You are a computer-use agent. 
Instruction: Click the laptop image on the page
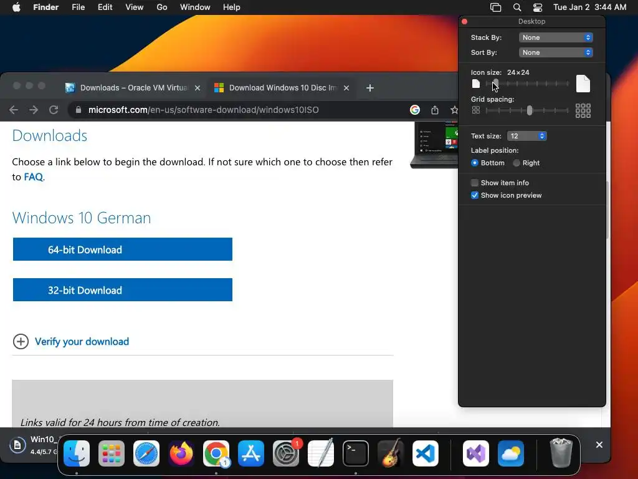click(x=434, y=145)
